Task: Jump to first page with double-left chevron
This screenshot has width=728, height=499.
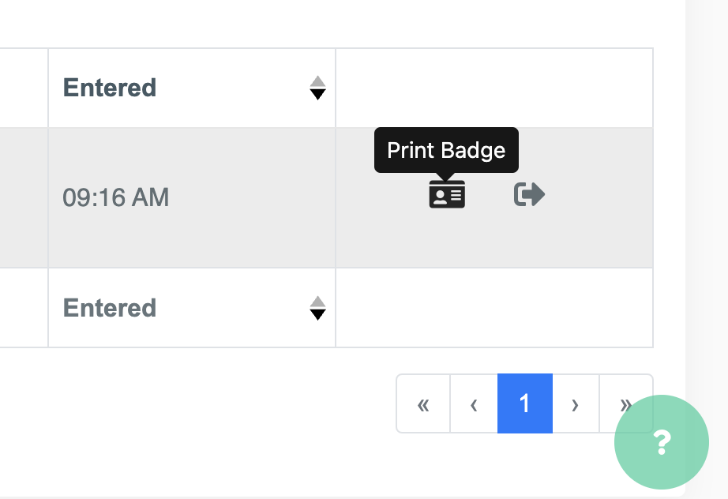Action: click(x=423, y=404)
